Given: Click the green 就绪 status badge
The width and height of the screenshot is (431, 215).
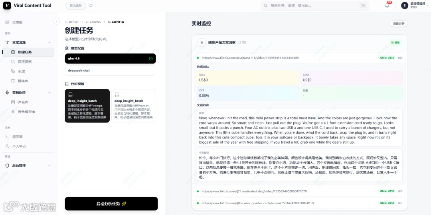Looking at the screenshot, I should 395,43.
